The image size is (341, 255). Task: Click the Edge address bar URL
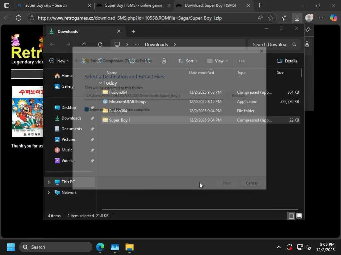tap(130, 18)
